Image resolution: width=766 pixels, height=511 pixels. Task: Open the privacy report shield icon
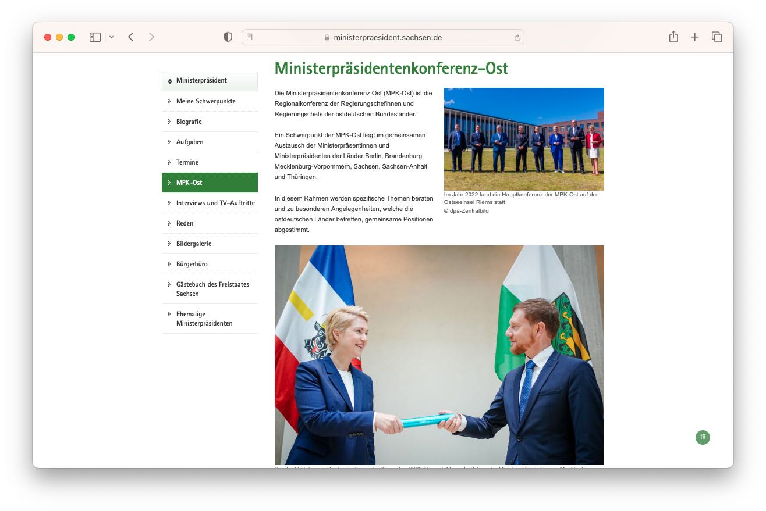click(228, 37)
